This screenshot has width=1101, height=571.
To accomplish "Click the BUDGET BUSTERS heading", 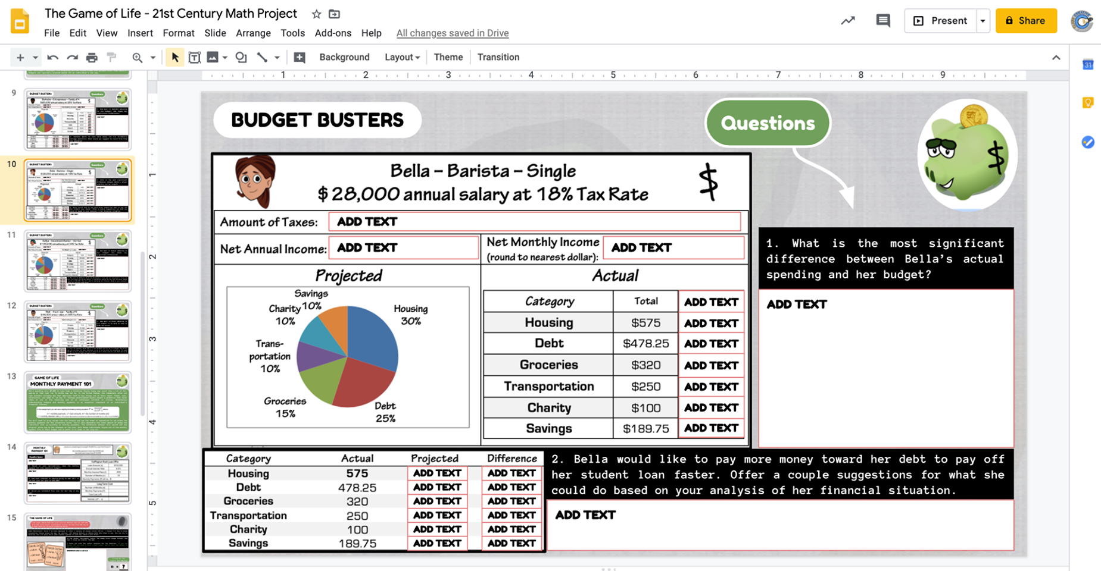I will coord(317,120).
